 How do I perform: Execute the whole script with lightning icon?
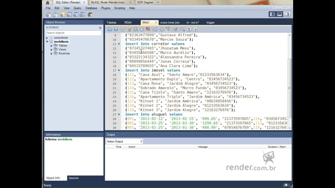pyautogui.click(x=124, y=29)
